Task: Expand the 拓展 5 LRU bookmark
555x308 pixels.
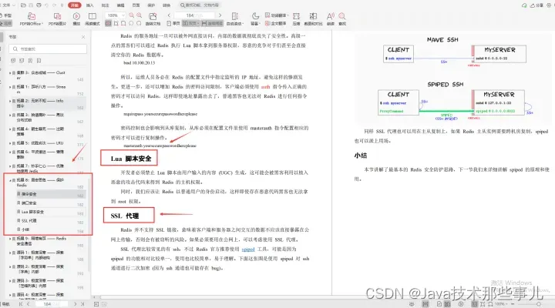Action: click(x=10, y=143)
